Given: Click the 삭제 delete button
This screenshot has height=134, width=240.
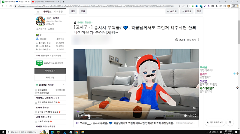Looking at the screenshot, I should point(82,11).
